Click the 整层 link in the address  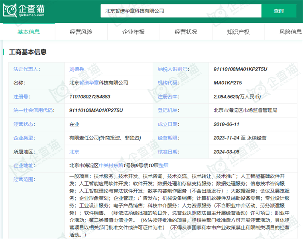(x=163, y=165)
